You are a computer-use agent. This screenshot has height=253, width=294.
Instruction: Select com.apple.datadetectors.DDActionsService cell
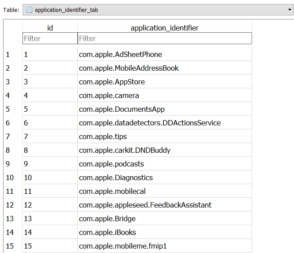tap(165, 123)
